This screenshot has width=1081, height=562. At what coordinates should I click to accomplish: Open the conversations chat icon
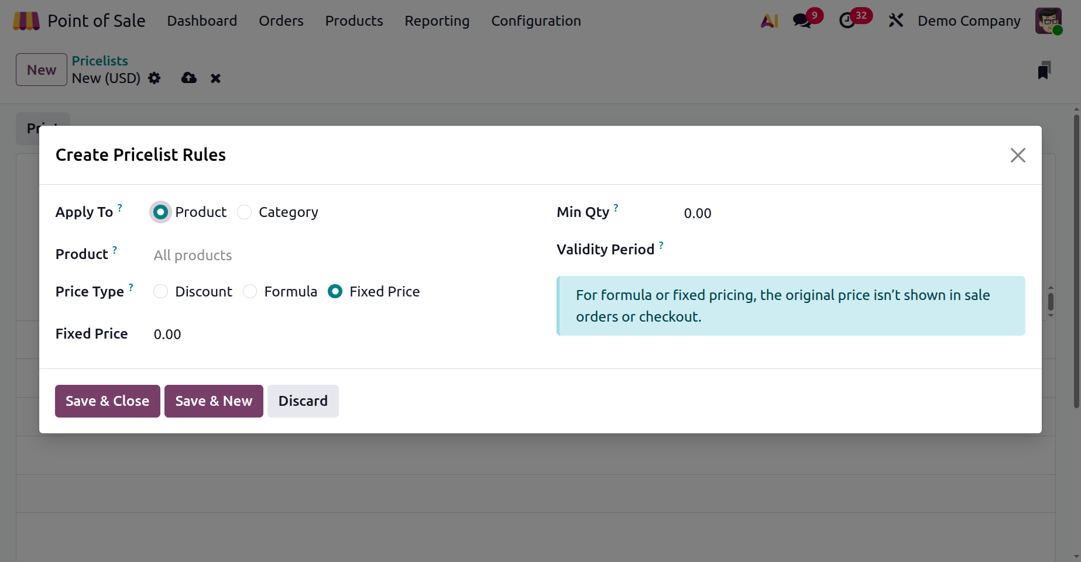pos(801,21)
